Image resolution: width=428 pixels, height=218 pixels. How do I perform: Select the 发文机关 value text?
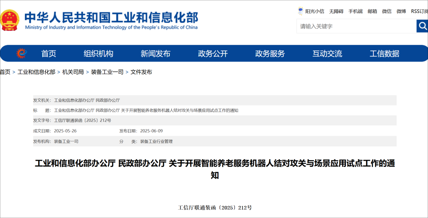pos(87,100)
